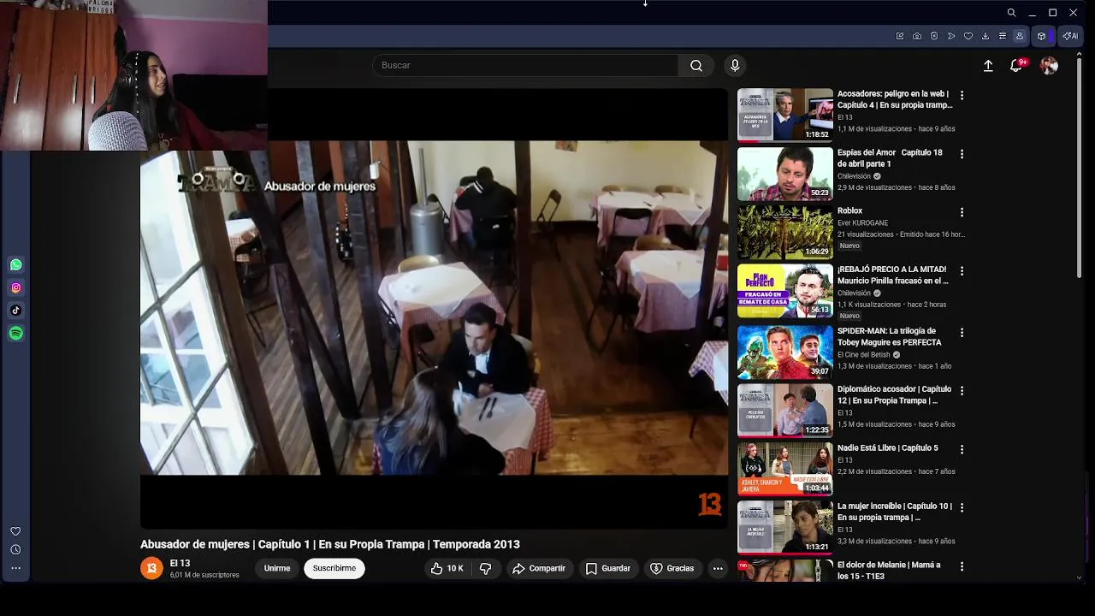Viewport: 1095px width, 616px height.
Task: Open easy setup sliders icon
Action: [x=1003, y=36]
